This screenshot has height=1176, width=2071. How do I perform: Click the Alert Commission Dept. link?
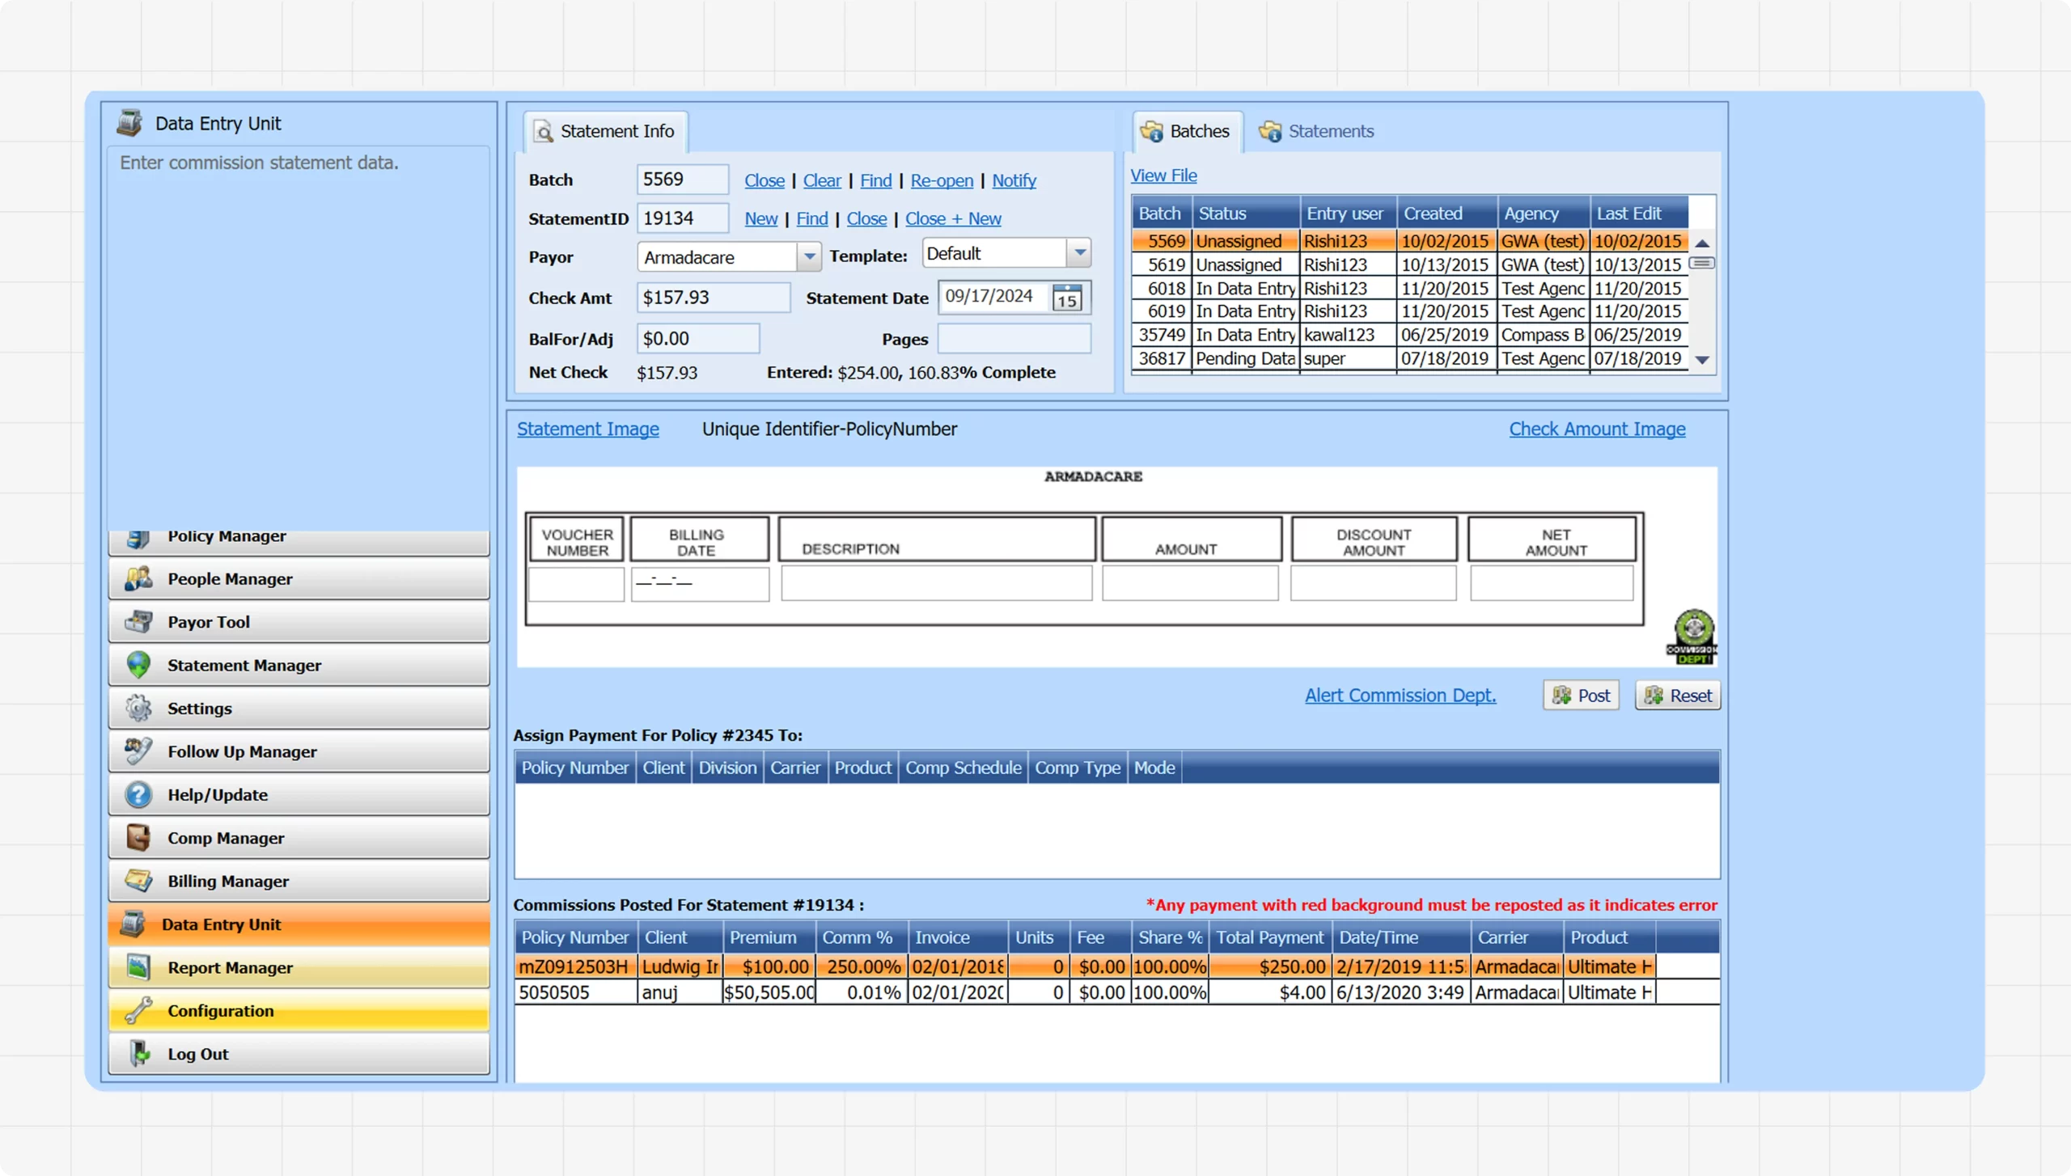[x=1400, y=696]
